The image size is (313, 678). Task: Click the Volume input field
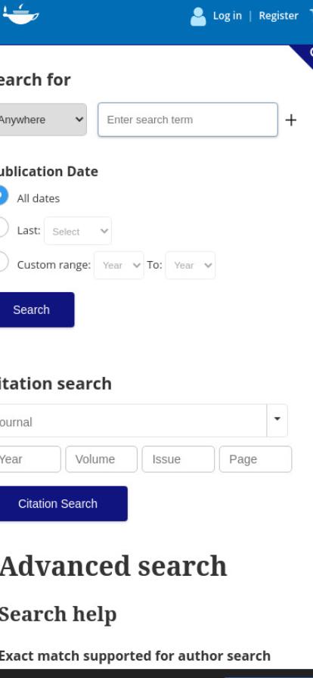(101, 459)
